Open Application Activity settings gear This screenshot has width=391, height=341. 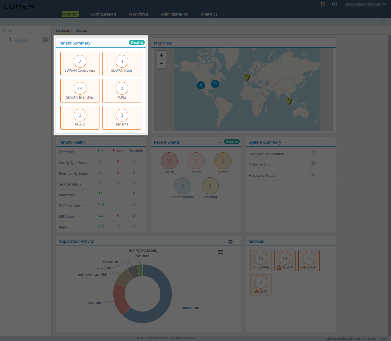point(230,242)
